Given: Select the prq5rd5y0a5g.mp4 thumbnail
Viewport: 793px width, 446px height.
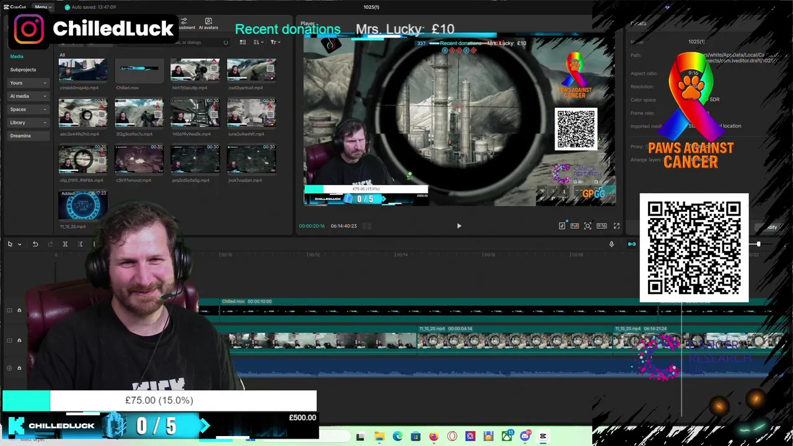Looking at the screenshot, I should pos(195,159).
